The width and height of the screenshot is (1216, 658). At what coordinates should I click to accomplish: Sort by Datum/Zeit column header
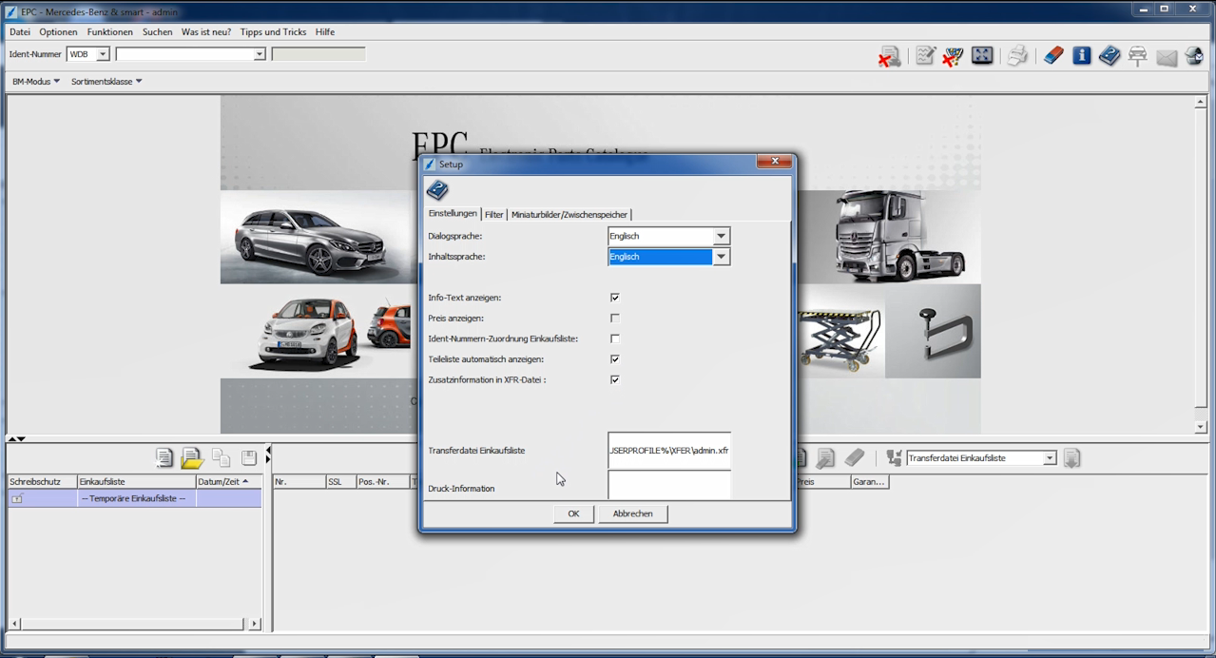pyautogui.click(x=229, y=482)
